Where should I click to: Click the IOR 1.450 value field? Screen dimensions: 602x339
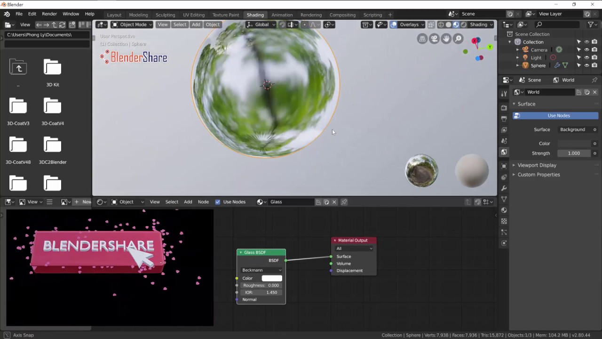[x=261, y=292]
